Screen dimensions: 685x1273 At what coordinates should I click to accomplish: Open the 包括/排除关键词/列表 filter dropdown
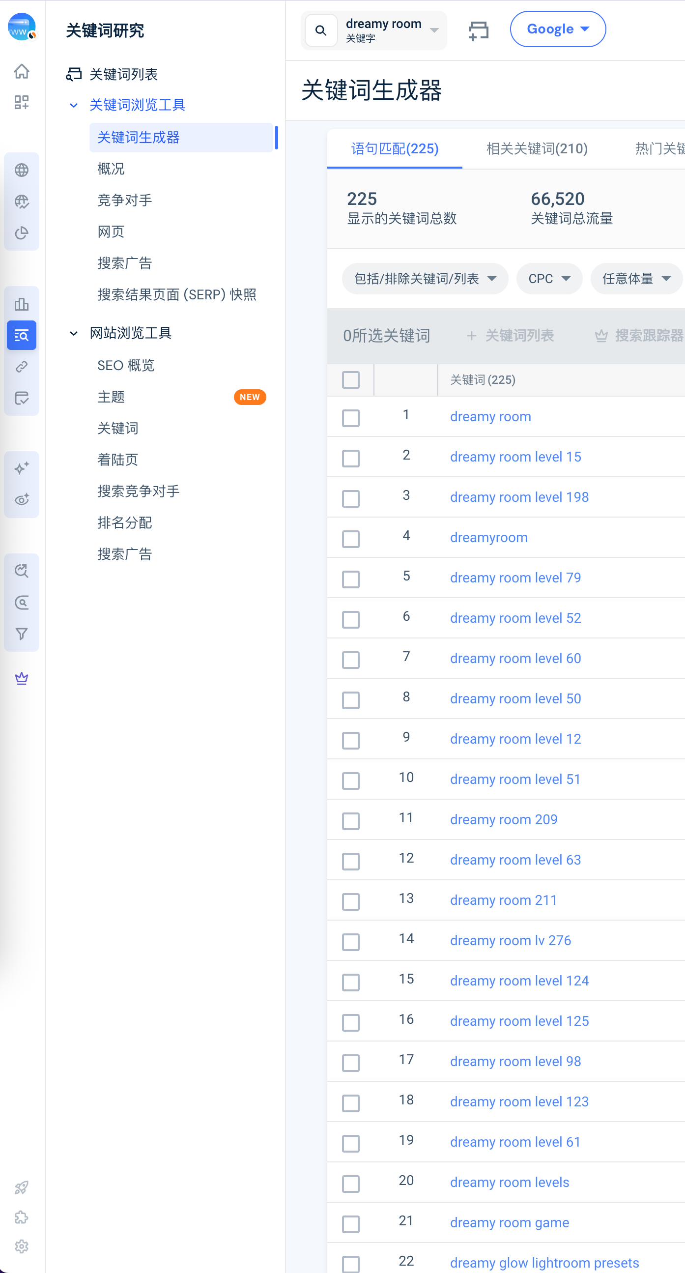pos(425,279)
